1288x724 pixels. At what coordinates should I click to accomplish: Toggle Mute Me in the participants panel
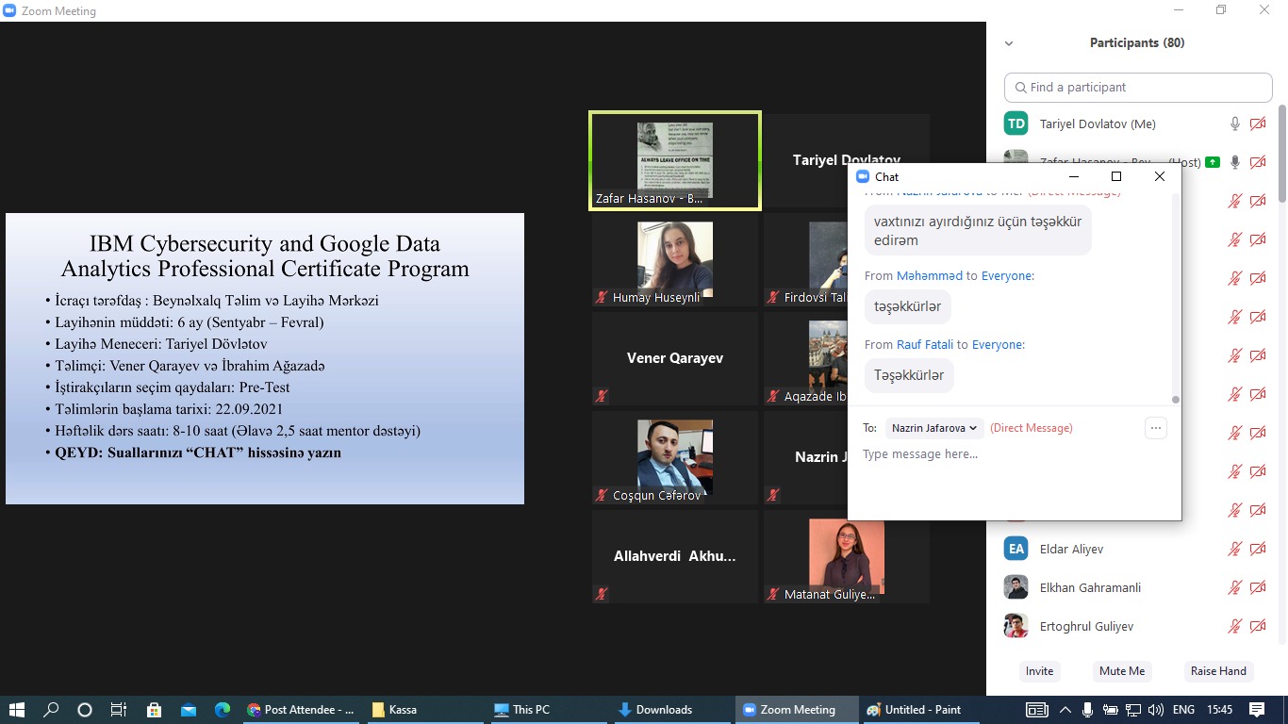pyautogui.click(x=1121, y=671)
